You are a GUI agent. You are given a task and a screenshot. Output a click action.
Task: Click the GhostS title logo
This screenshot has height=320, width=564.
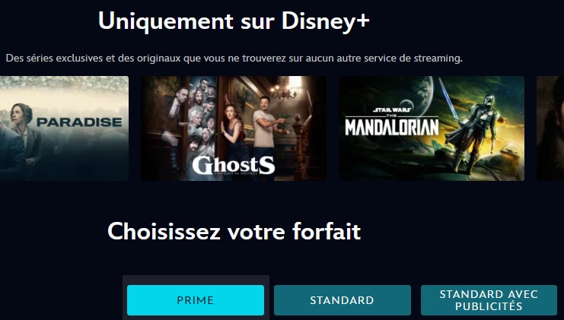(234, 165)
